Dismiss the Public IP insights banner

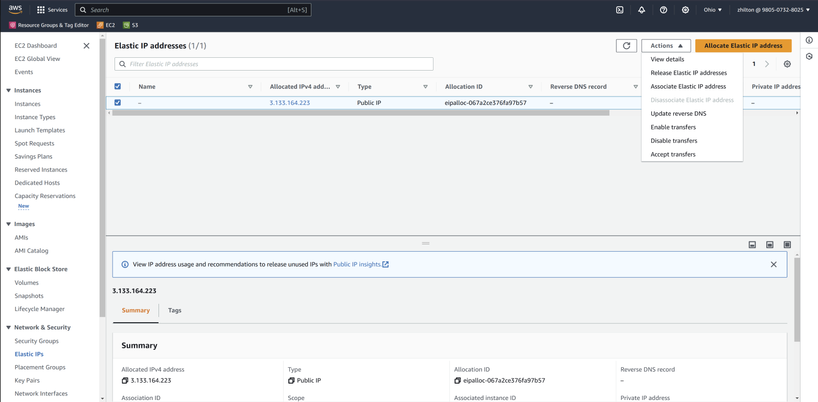click(774, 264)
